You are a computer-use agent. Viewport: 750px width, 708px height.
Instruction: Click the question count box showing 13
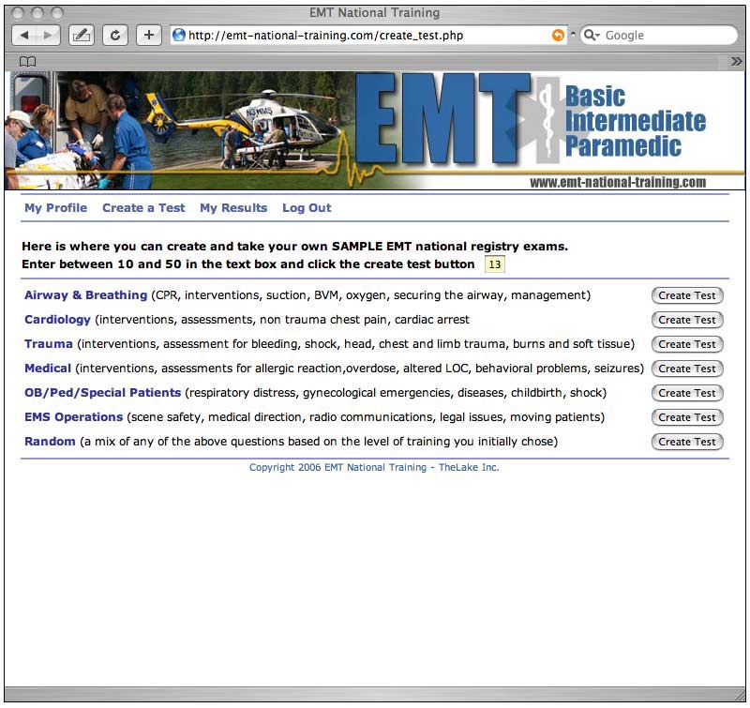pyautogui.click(x=495, y=264)
